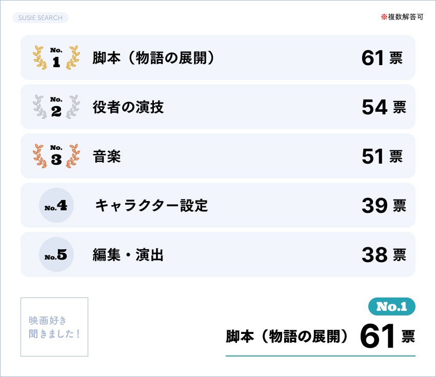Click the SUSIE SEARCH label
Image resolution: width=436 pixels, height=377 pixels.
coord(40,18)
